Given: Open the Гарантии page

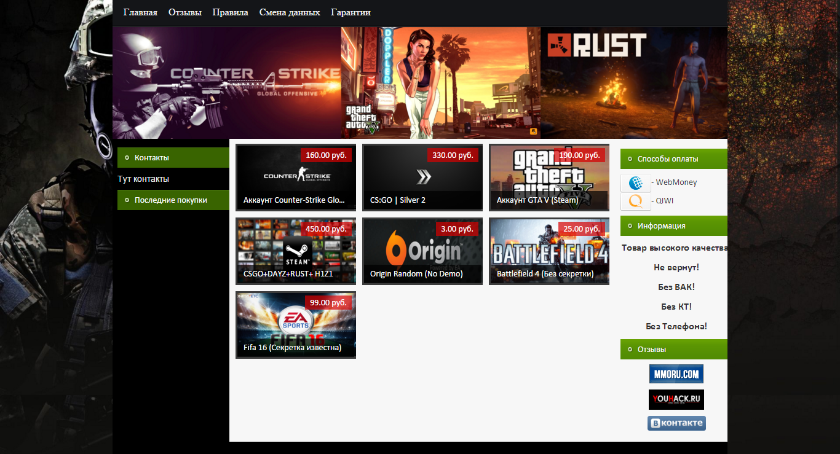Looking at the screenshot, I should click(x=351, y=12).
